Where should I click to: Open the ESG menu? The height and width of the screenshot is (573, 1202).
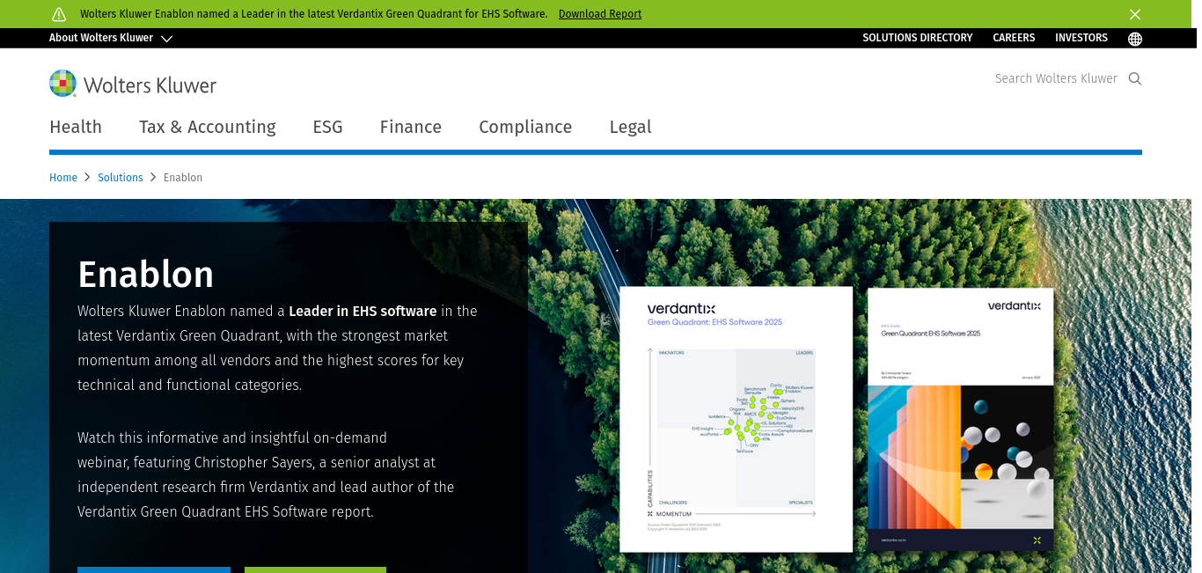pyautogui.click(x=328, y=127)
